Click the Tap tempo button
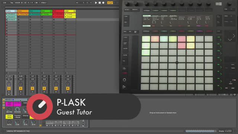 pos(12,3)
